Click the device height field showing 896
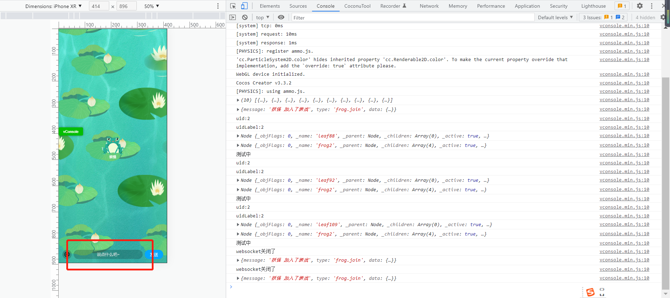The image size is (670, 298). [x=126, y=6]
